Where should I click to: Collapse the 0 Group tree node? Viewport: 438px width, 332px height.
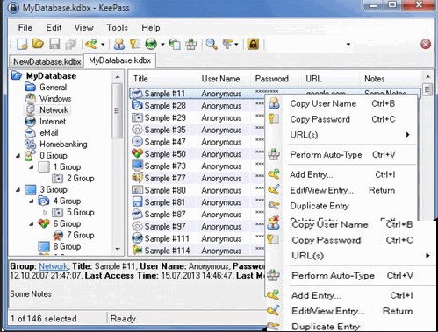tap(18, 156)
